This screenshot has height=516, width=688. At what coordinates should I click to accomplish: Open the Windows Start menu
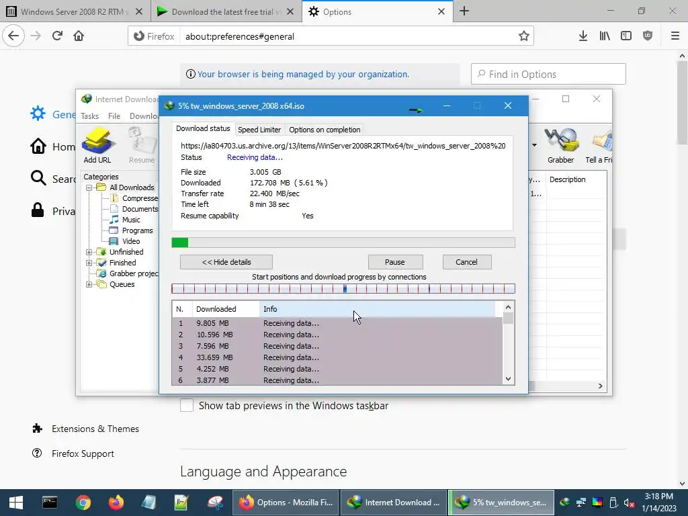point(16,503)
